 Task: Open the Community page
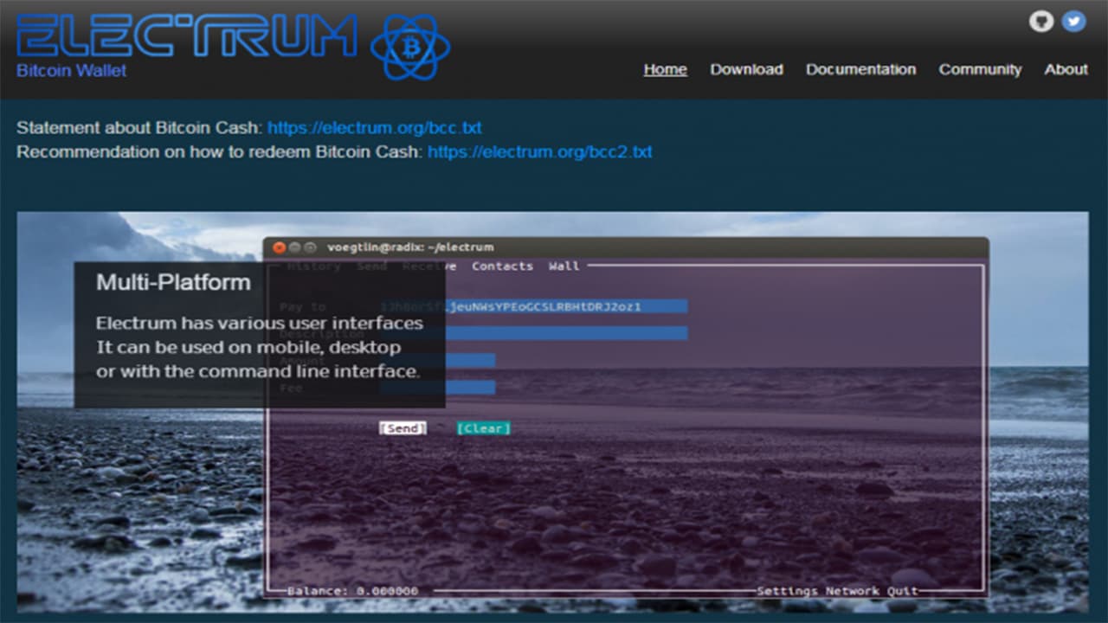coord(980,69)
